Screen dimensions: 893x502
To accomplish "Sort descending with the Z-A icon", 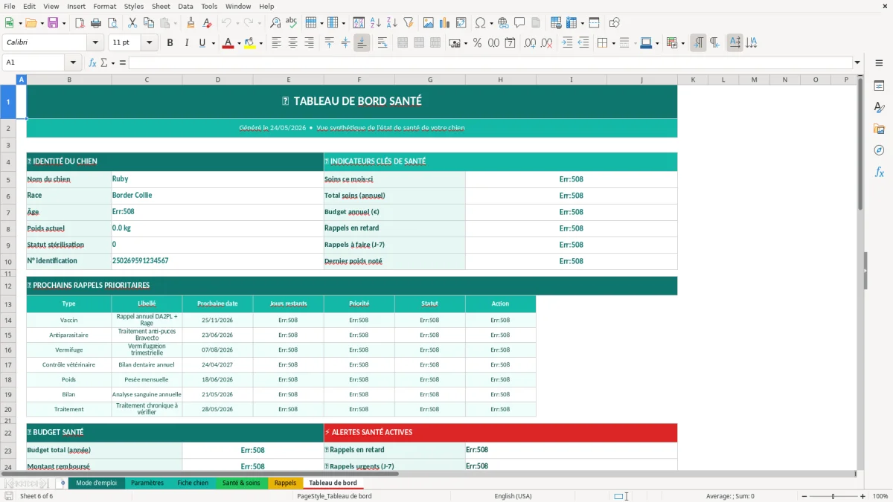I will pos(392,23).
